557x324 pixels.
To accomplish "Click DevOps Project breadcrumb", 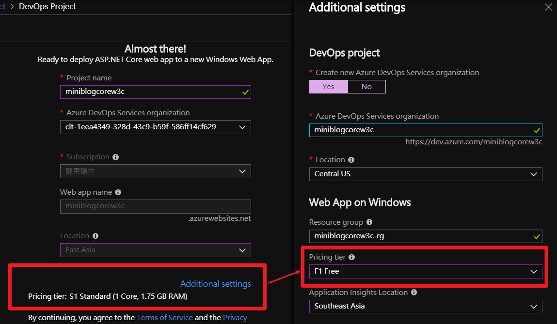I will coord(48,6).
